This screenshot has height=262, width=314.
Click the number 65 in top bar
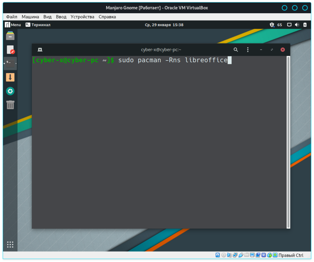click(x=280, y=25)
